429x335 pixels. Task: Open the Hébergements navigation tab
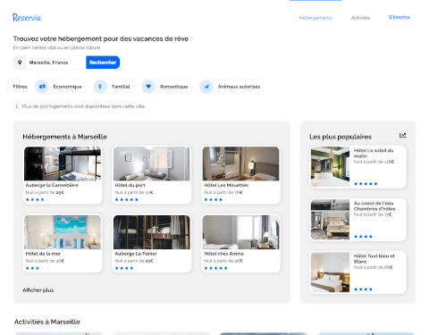tap(315, 18)
